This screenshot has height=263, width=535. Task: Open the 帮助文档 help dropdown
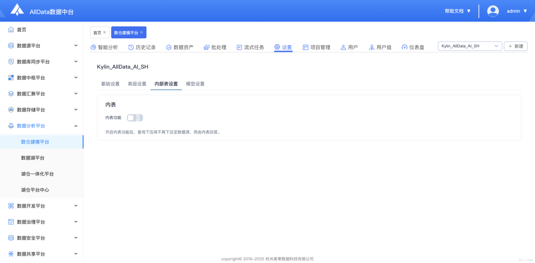[x=456, y=11]
